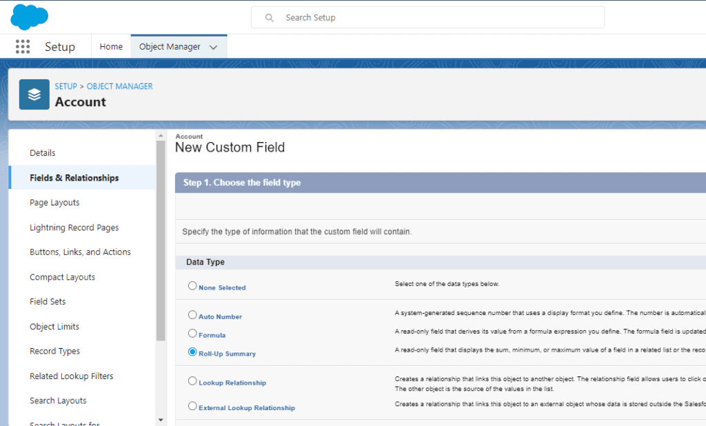View Object Limits in the sidebar

pos(54,327)
